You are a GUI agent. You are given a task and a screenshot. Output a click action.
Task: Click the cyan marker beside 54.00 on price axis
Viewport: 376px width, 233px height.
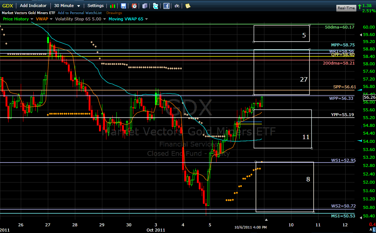360,141
